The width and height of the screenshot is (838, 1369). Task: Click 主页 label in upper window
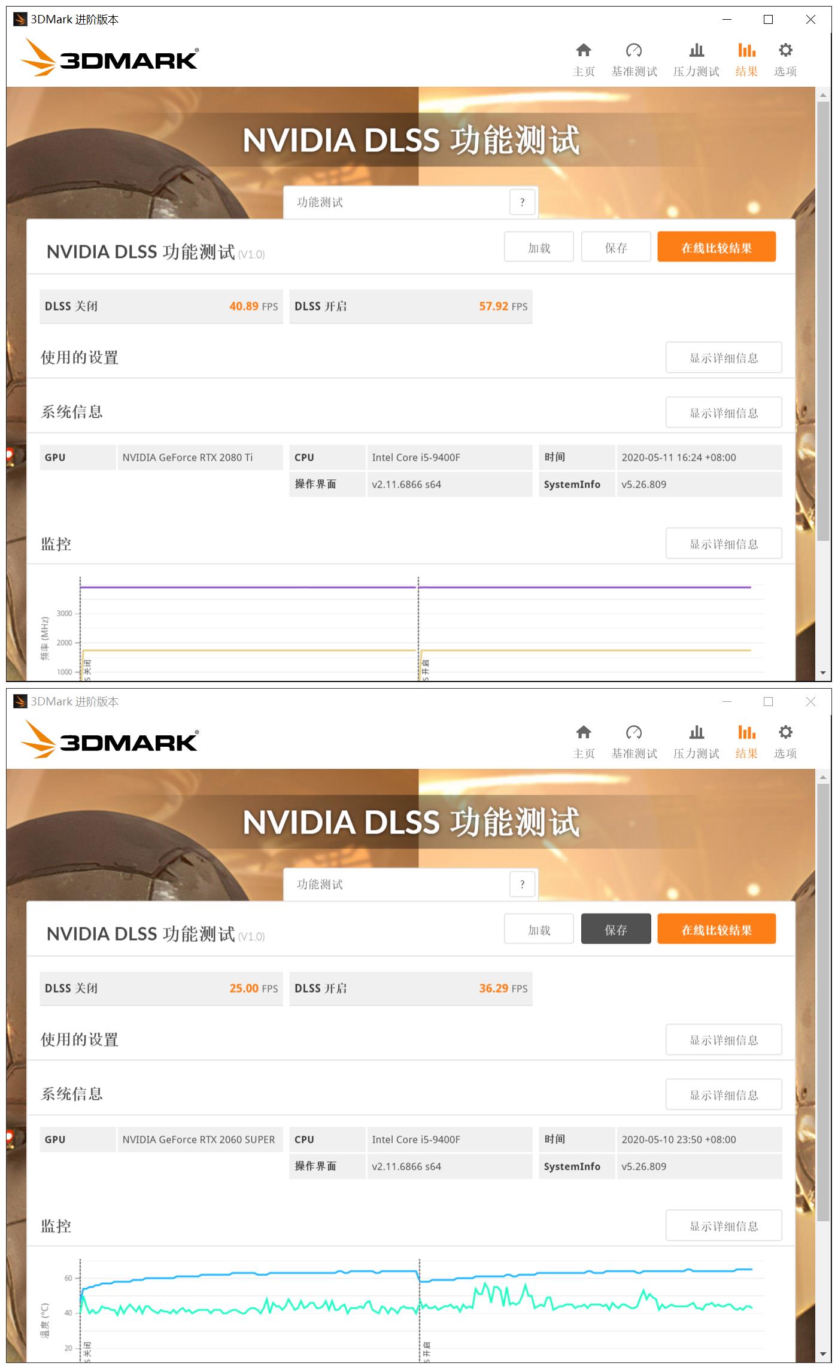pyautogui.click(x=584, y=71)
